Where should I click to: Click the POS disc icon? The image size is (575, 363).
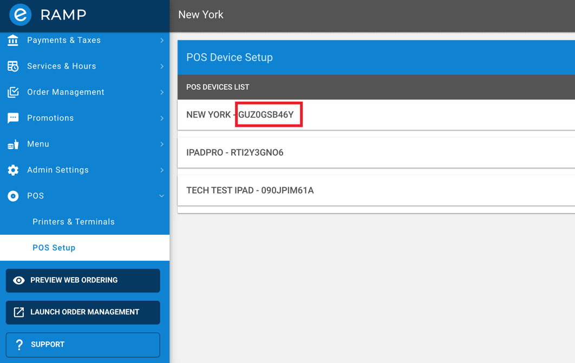pyautogui.click(x=13, y=196)
